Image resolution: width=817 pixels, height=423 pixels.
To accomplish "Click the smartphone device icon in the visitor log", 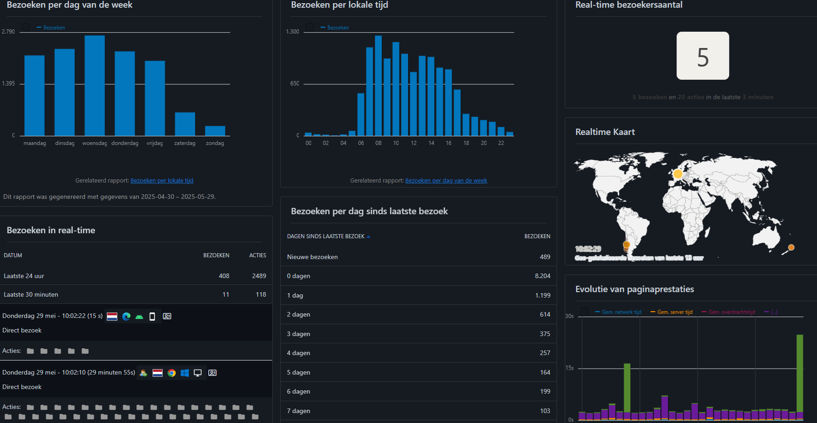I will [152, 317].
